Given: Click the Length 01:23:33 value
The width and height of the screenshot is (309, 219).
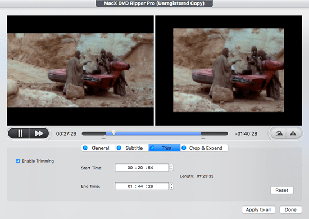Looking at the screenshot, I should point(205,176).
